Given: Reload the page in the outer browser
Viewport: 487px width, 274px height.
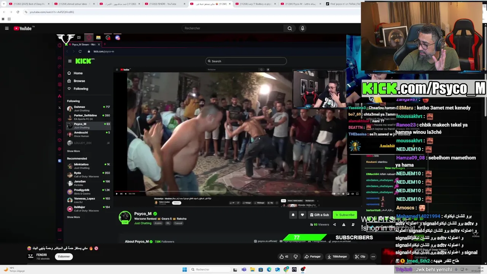Looking at the screenshot, I should pos(18,12).
